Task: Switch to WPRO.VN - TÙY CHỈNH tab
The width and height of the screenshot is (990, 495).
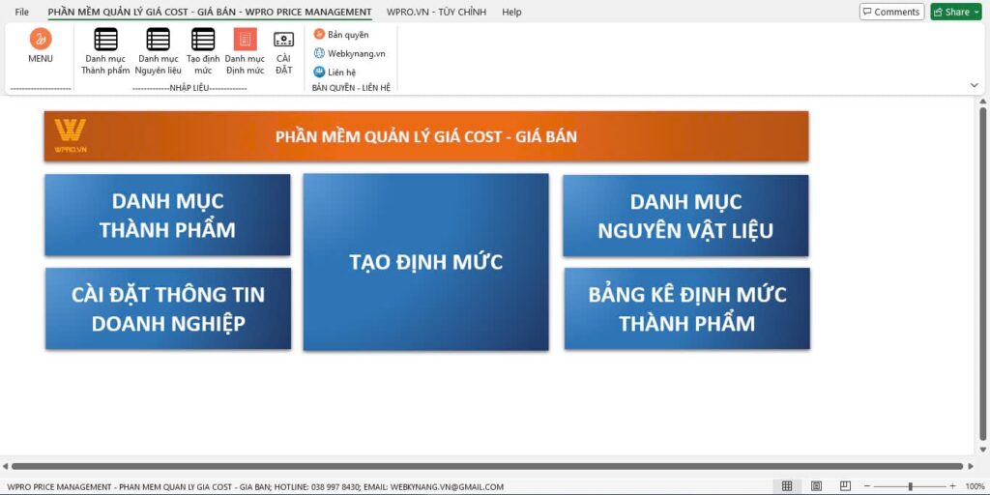Action: click(x=436, y=12)
